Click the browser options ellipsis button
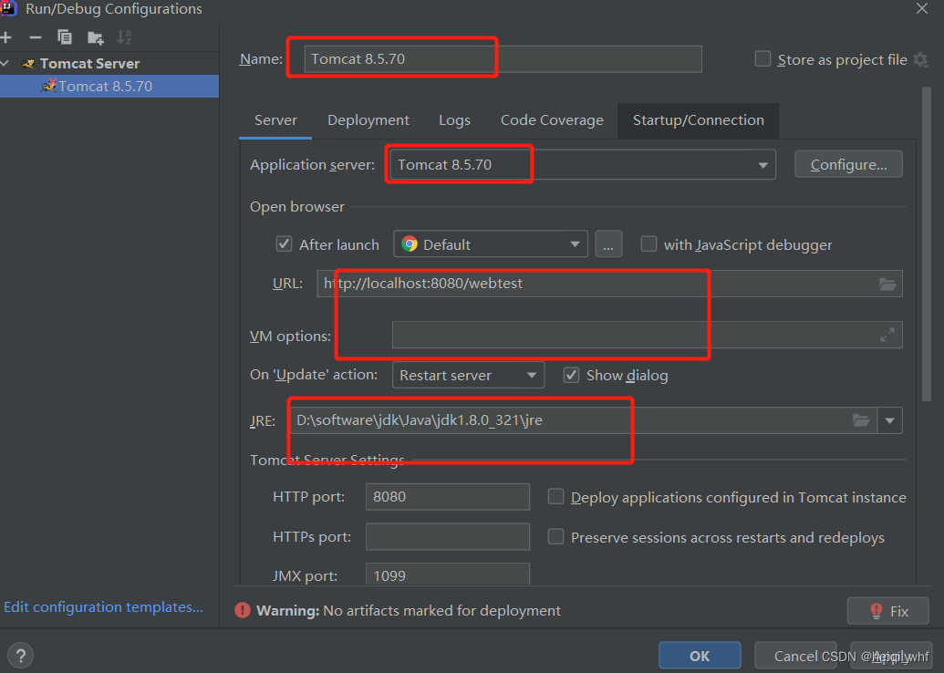This screenshot has width=944, height=673. tap(608, 244)
